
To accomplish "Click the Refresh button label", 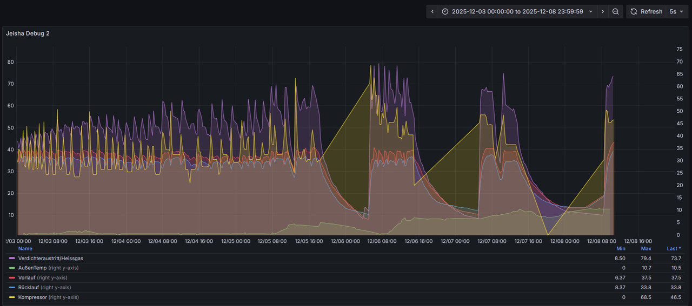I will point(651,11).
